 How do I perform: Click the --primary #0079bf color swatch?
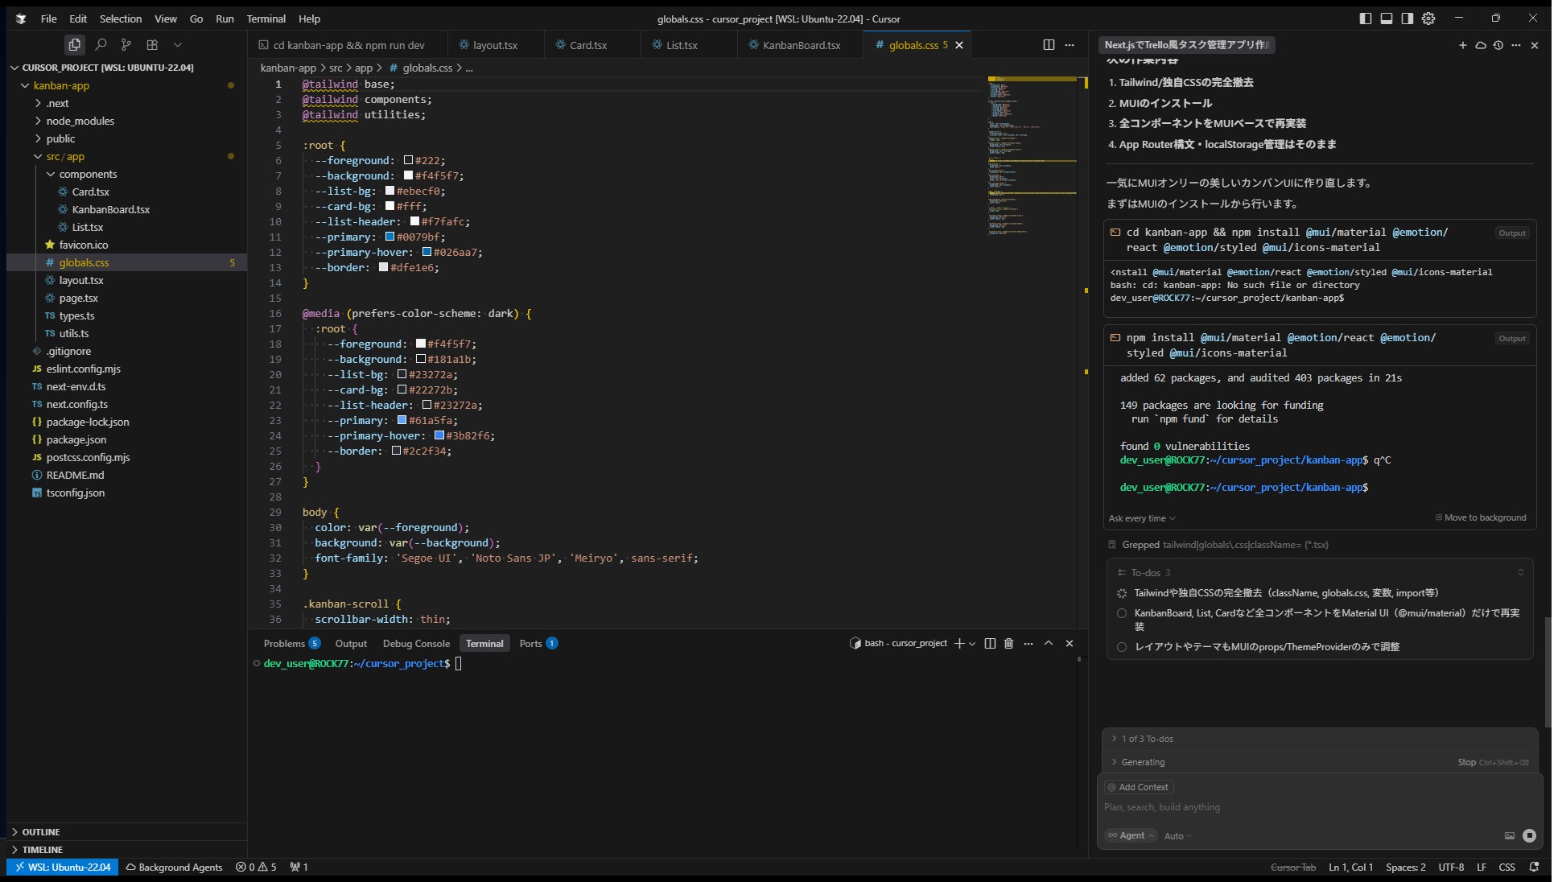pos(389,237)
